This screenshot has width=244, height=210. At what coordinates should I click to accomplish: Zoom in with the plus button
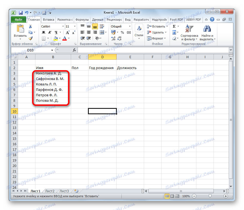[226, 196]
